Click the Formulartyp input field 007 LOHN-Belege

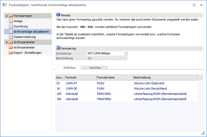click(105, 53)
